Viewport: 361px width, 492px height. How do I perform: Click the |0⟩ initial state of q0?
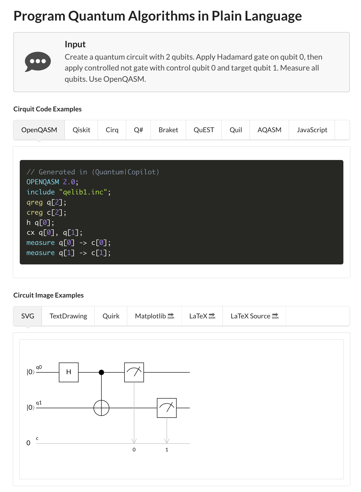coord(30,372)
